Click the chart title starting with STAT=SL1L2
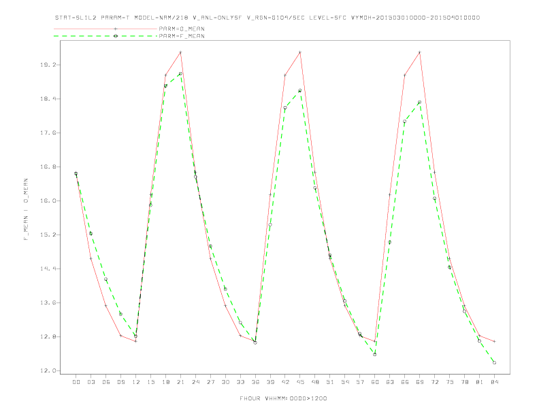The image size is (539, 416). pyautogui.click(x=267, y=18)
